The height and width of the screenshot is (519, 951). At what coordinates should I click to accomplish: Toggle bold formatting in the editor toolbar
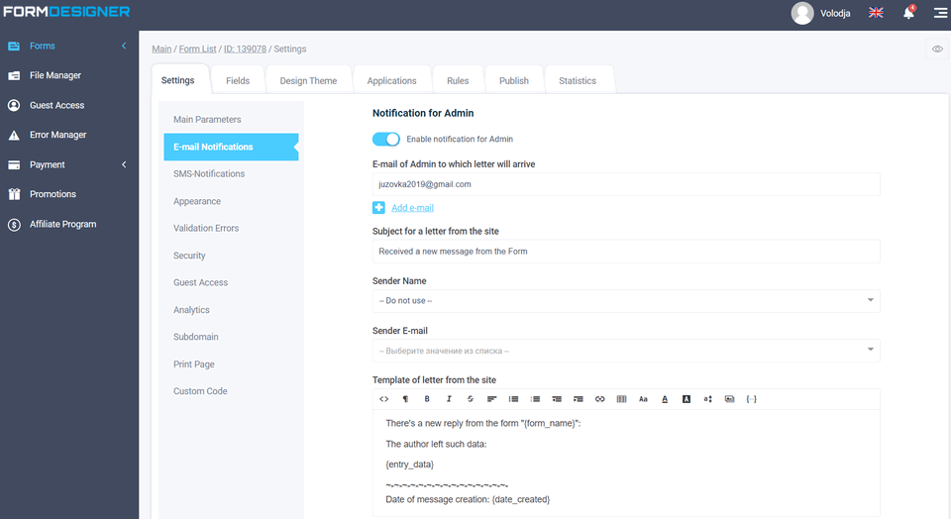tap(427, 399)
